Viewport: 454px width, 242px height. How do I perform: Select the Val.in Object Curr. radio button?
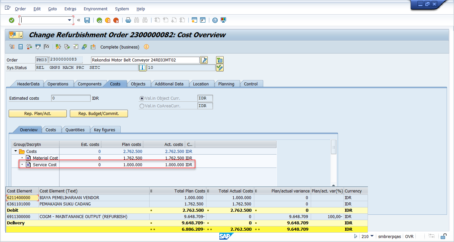[x=142, y=98]
